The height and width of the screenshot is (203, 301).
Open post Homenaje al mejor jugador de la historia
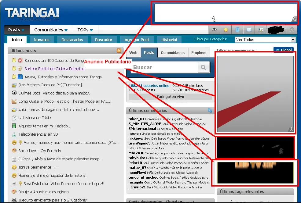point(52,176)
